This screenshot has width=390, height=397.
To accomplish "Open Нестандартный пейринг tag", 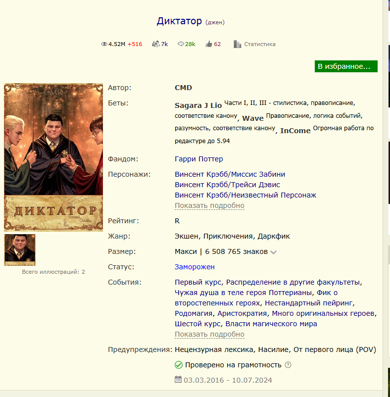I will (308, 303).
